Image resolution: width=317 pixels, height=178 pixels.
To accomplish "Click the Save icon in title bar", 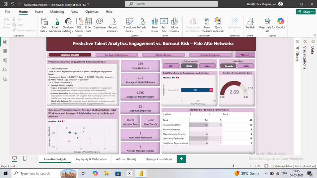I will point(6,4).
